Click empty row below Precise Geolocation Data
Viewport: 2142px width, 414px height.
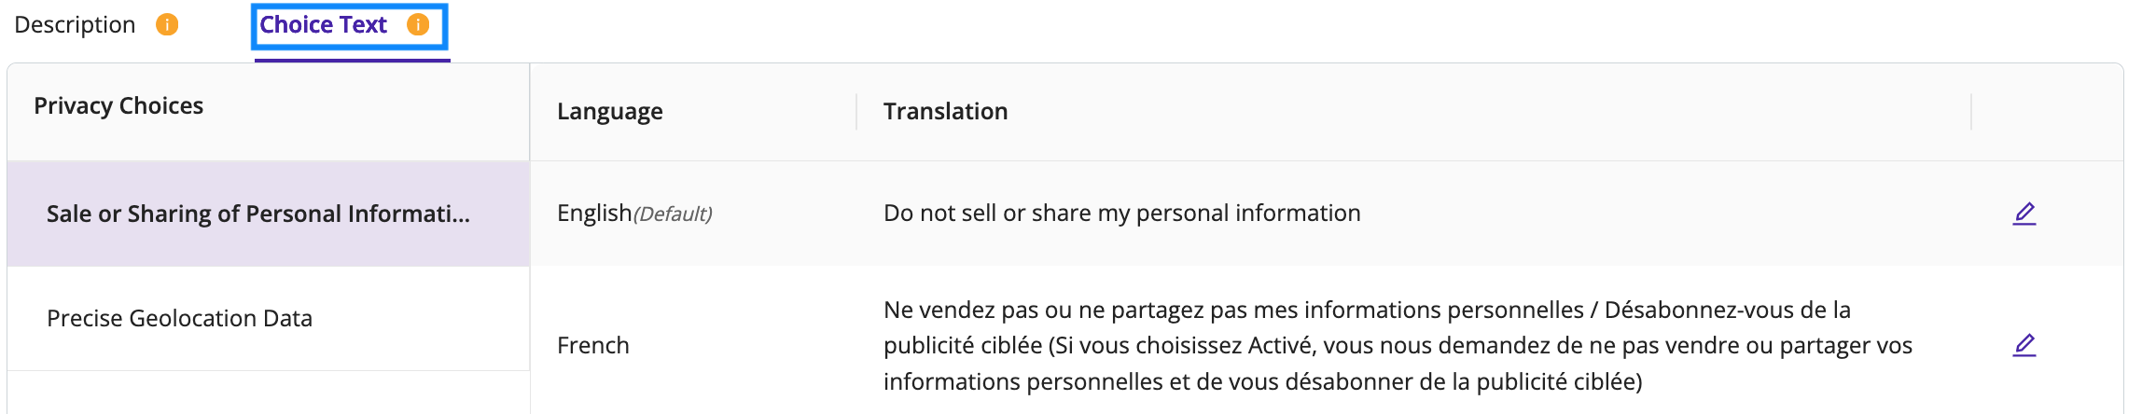[269, 393]
